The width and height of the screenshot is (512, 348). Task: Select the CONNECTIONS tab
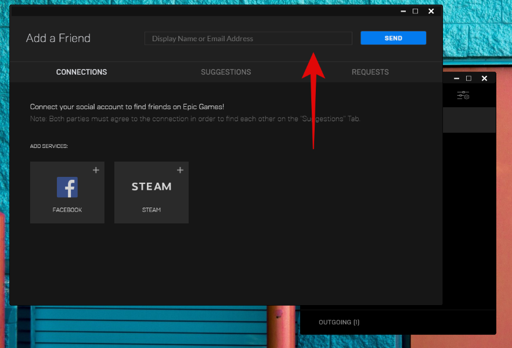pos(81,72)
